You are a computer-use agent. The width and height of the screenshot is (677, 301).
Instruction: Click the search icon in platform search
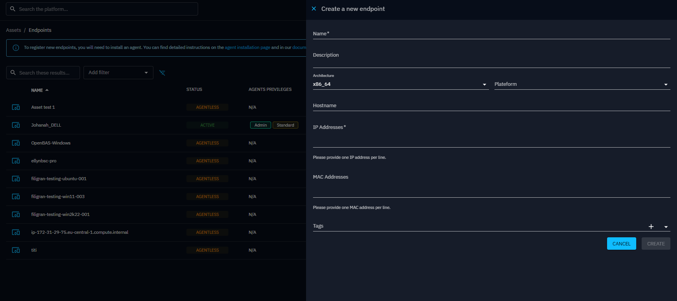point(13,9)
